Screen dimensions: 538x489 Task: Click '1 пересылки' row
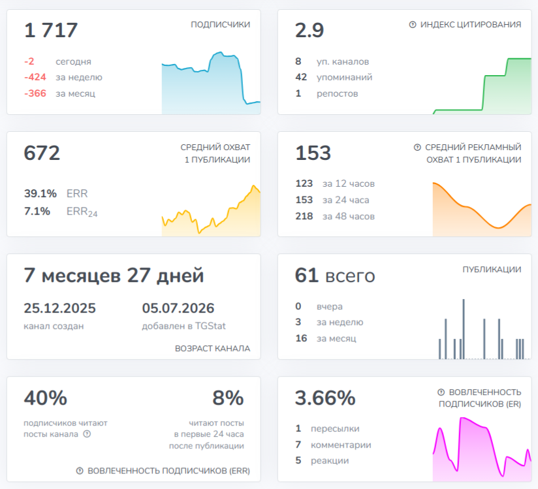pyautogui.click(x=327, y=428)
